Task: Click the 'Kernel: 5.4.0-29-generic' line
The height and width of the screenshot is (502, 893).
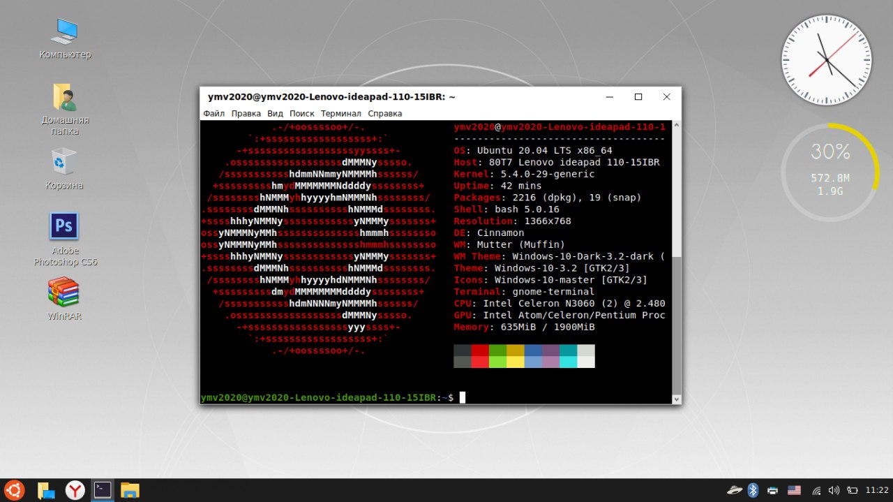Action: pos(524,174)
